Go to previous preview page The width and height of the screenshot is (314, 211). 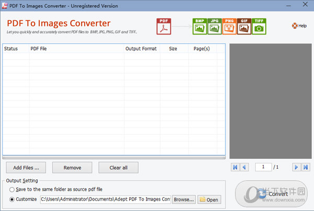coord(244,167)
